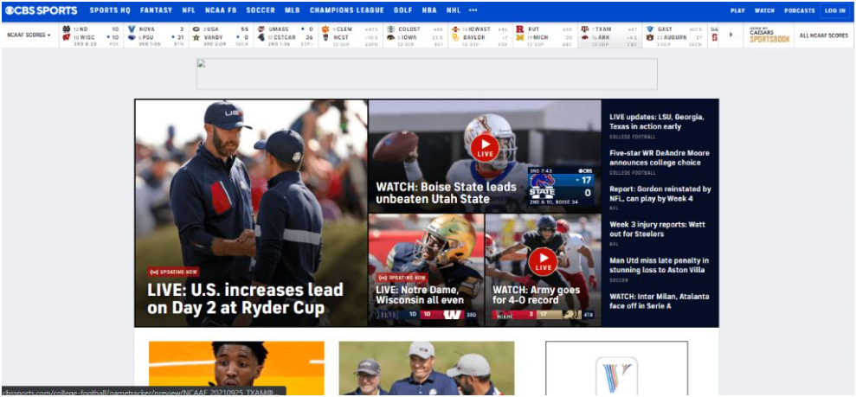
Task: Click the Villanova logo in scoreboard
Action: [x=131, y=29]
